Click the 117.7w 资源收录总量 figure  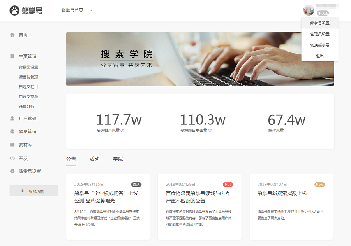(x=119, y=119)
